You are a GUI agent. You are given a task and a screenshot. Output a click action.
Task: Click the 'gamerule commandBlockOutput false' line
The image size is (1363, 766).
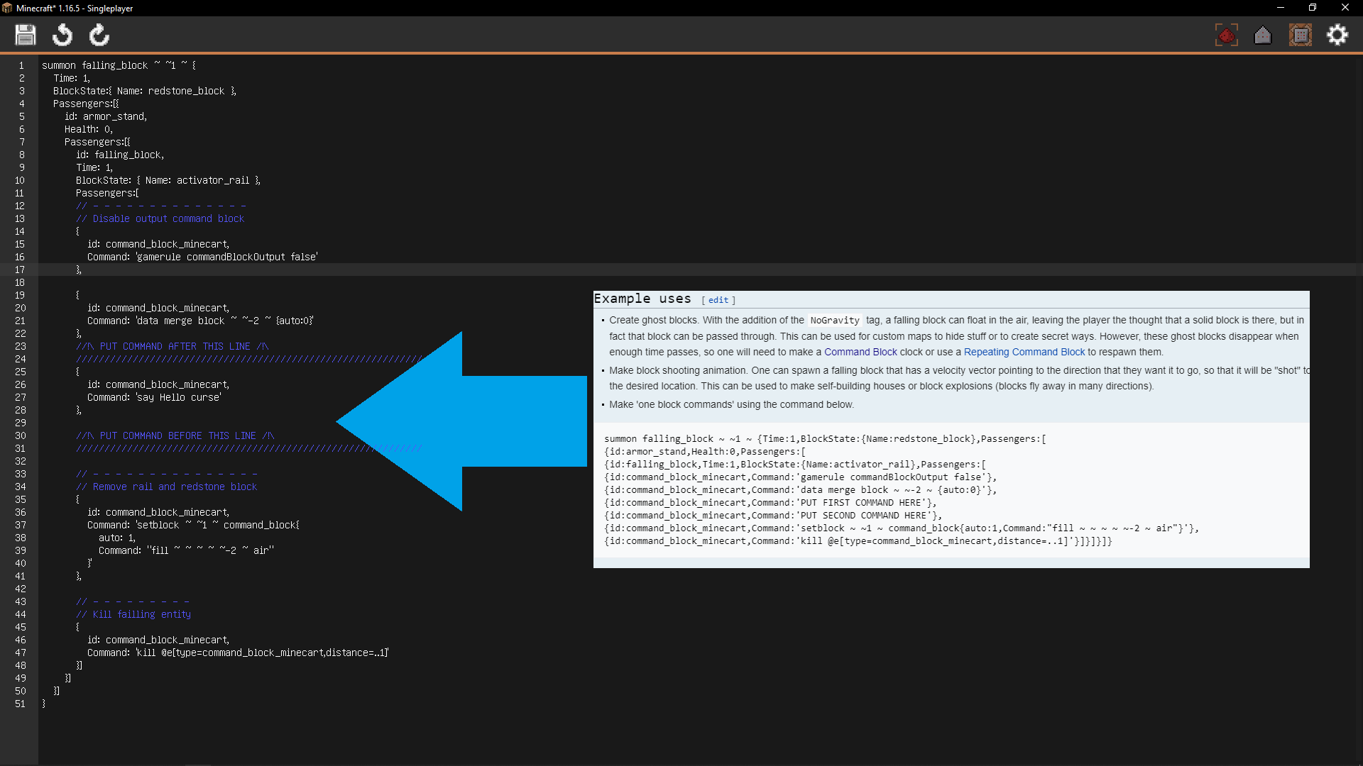coord(226,257)
